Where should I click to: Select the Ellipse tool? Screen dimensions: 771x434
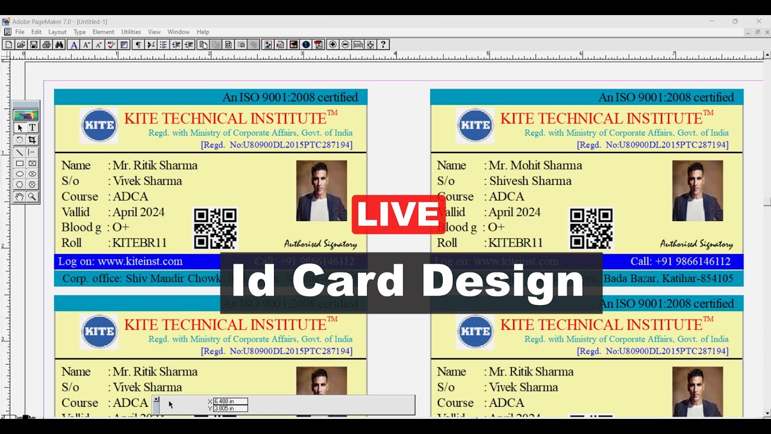pyautogui.click(x=19, y=174)
